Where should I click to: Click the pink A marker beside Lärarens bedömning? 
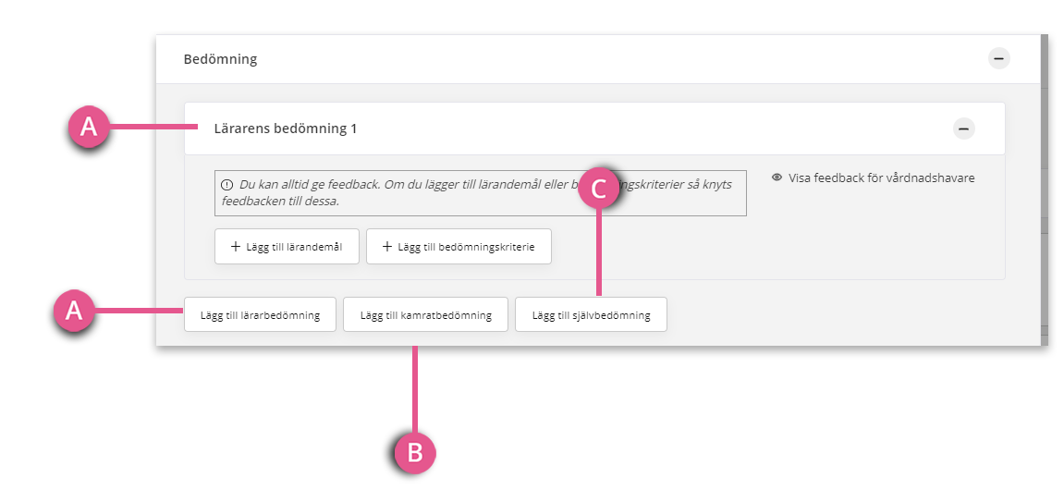point(88,127)
